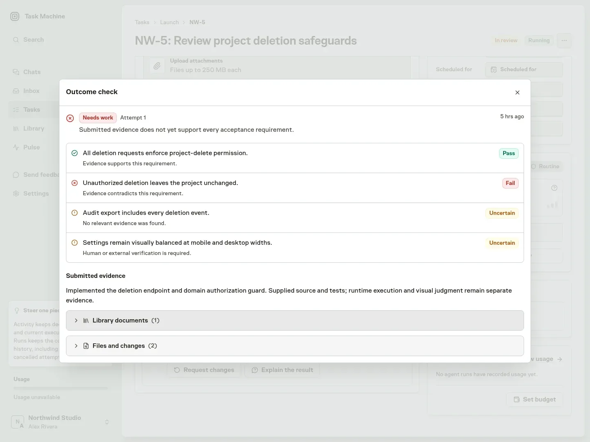
Task: Click the Settings gear icon in sidebar
Action: [x=16, y=194]
